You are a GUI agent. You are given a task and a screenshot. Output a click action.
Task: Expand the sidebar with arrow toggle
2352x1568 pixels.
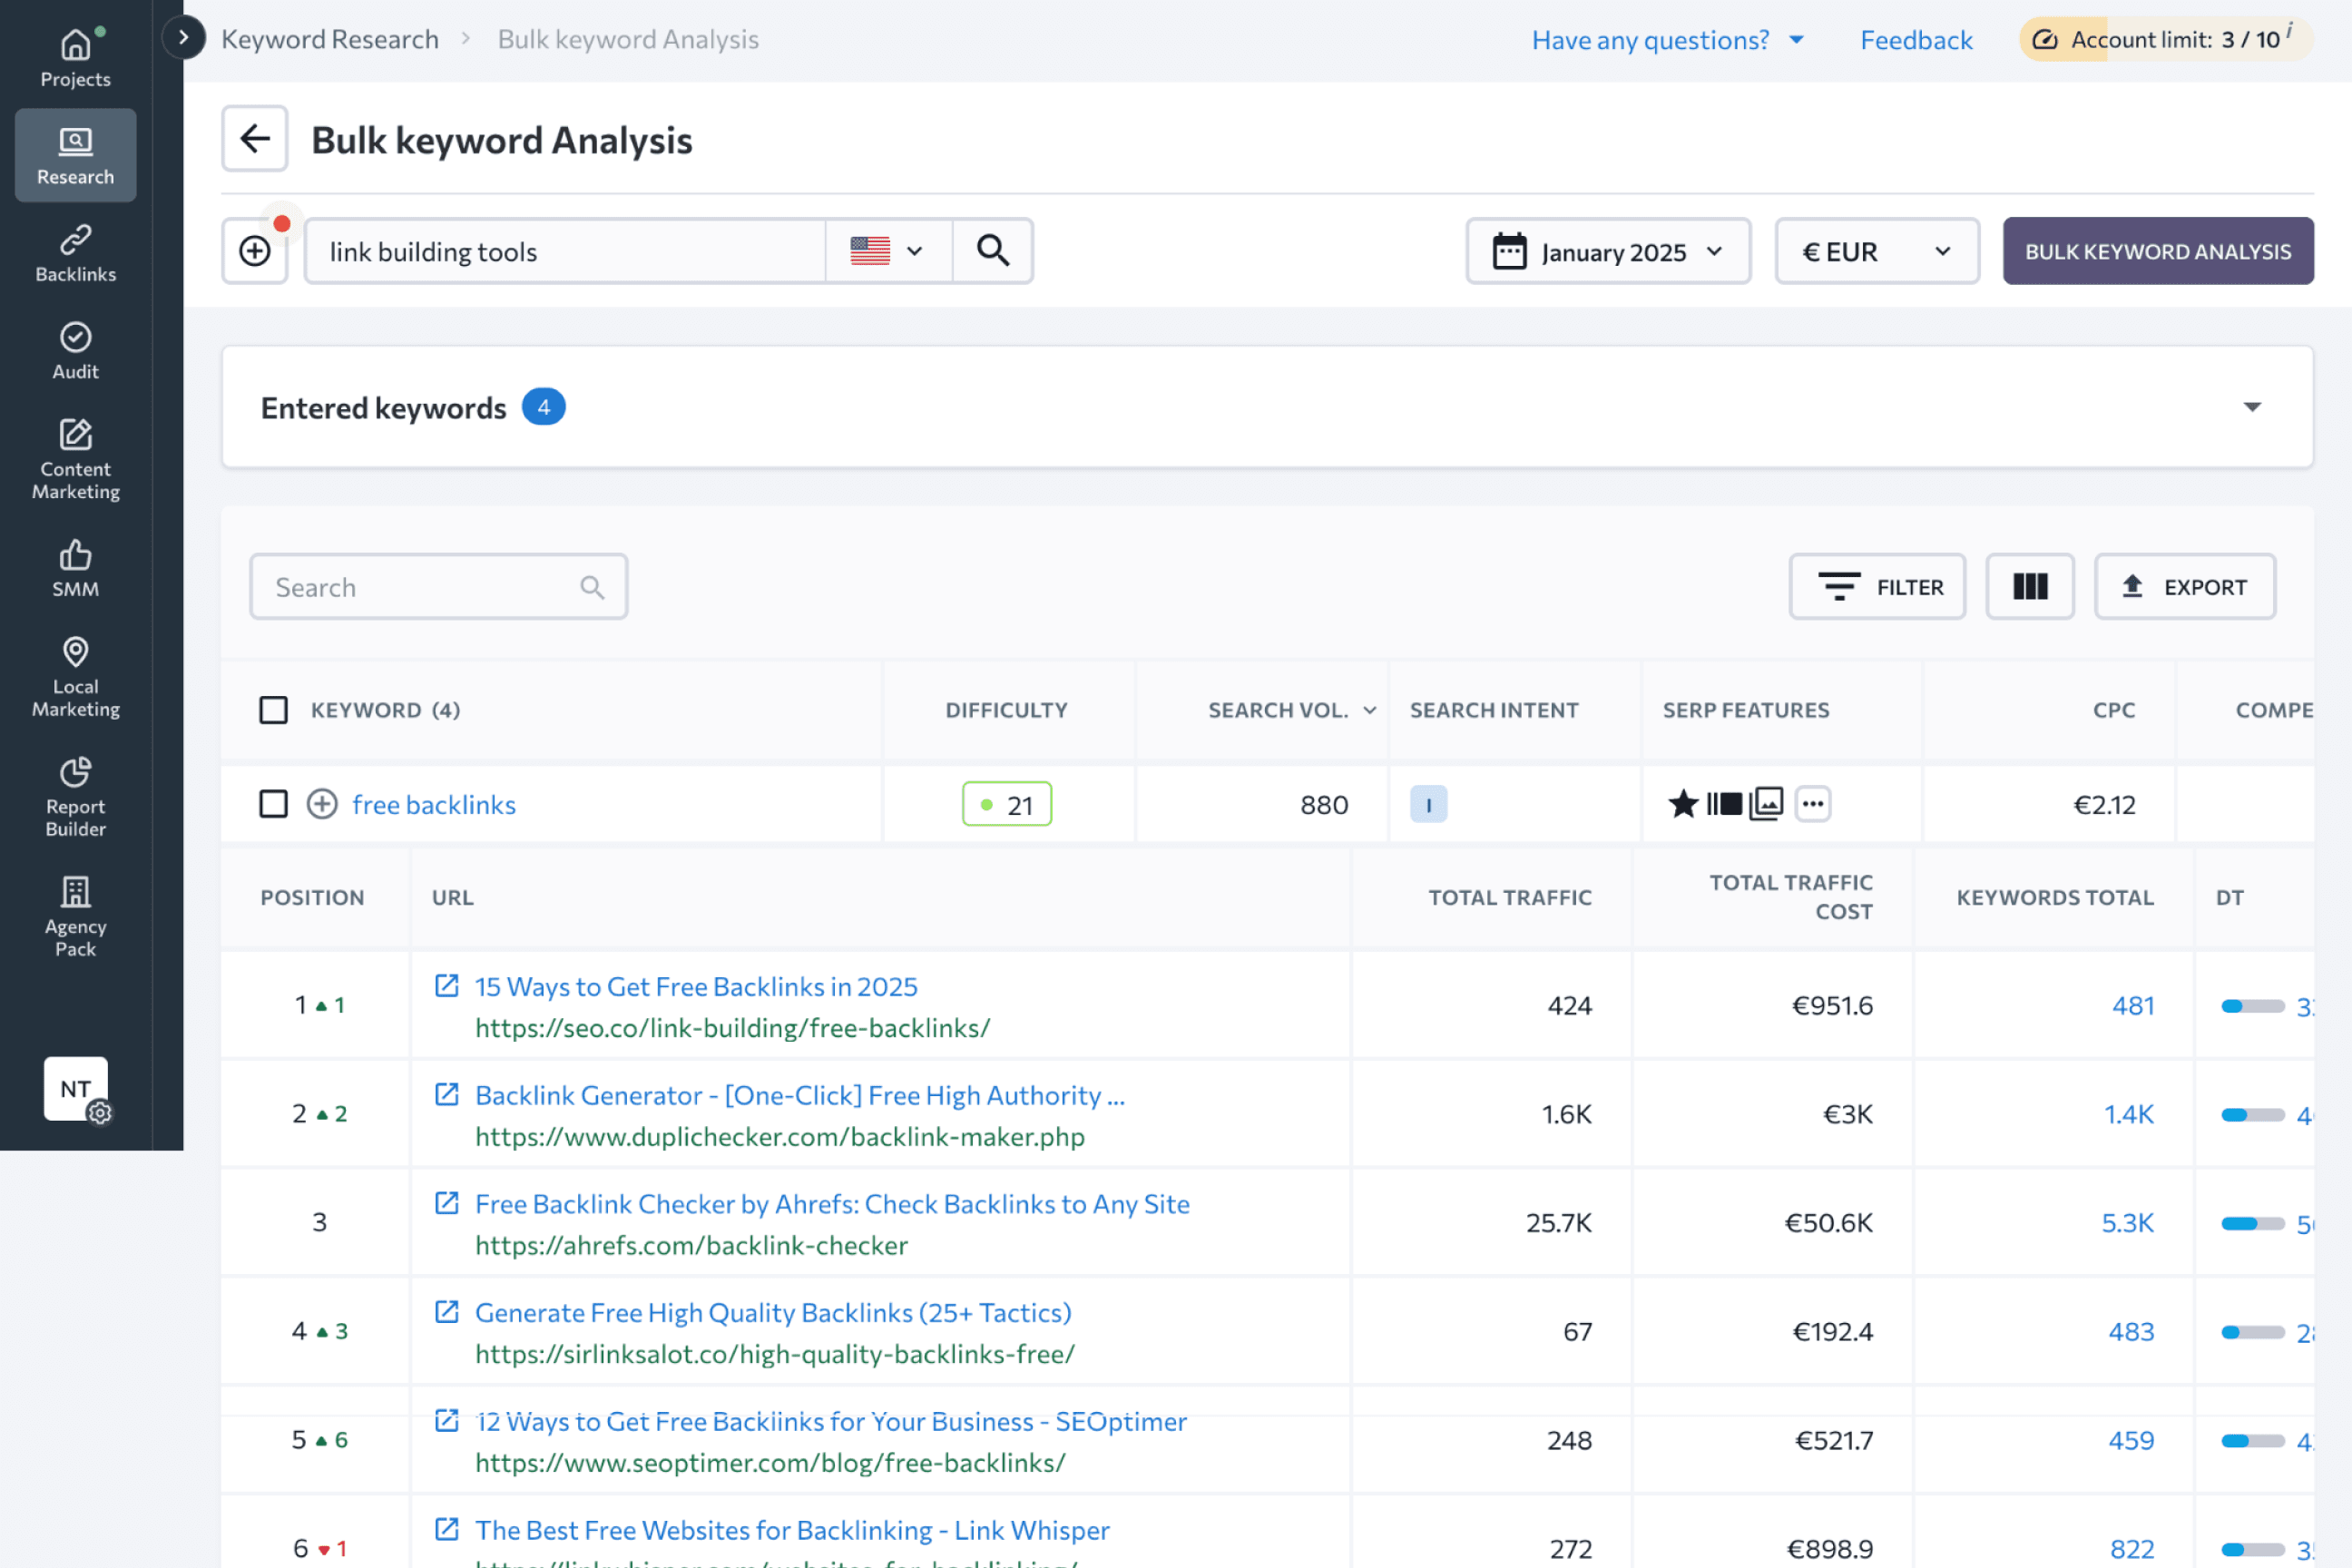coord(183,38)
